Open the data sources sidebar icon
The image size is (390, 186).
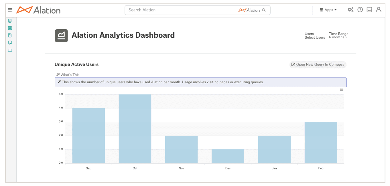pyautogui.click(x=10, y=21)
